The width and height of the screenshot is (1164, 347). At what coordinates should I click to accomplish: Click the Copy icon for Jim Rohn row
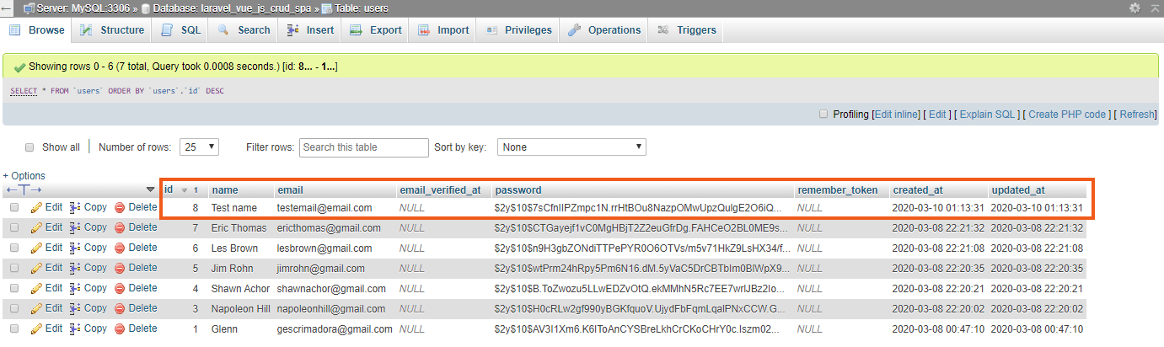pyautogui.click(x=75, y=268)
